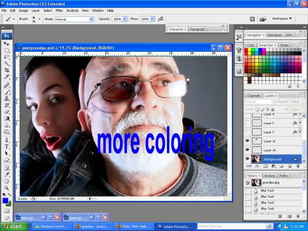
Task: Click the add layer style fx icon
Action: pos(257,166)
